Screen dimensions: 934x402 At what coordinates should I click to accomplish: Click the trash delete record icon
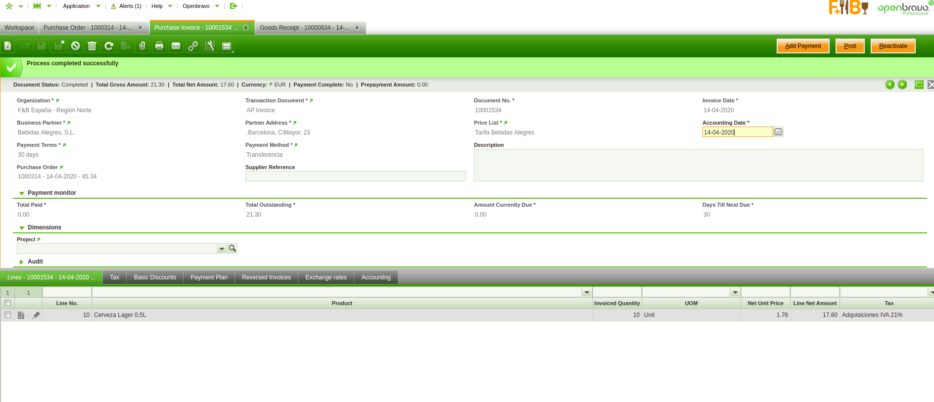pyautogui.click(x=92, y=46)
